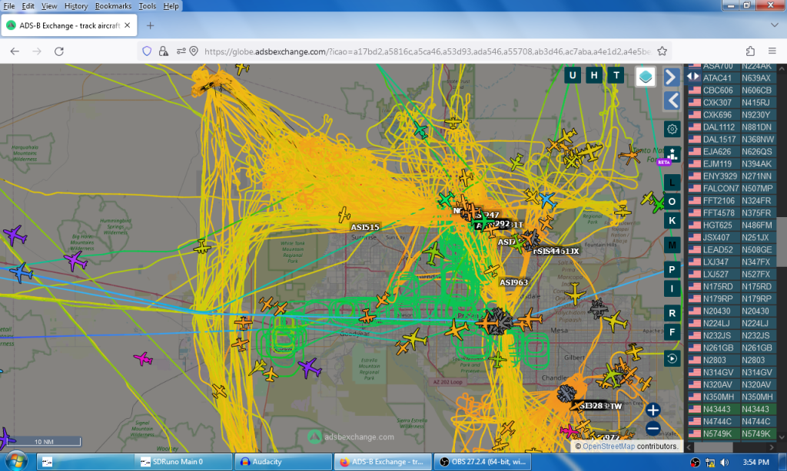
Task: Click the sidebar width toggle arrows
Action: tap(693, 77)
